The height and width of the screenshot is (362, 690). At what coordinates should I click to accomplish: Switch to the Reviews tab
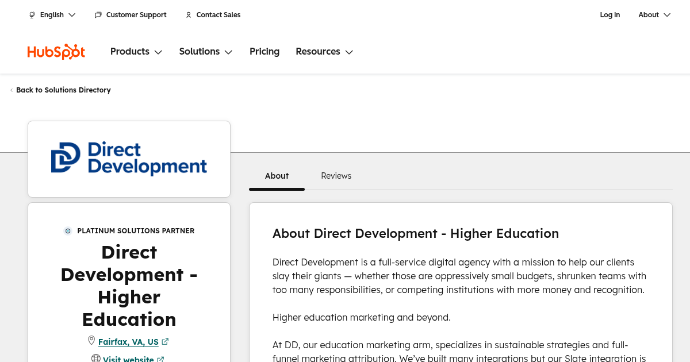(336, 176)
